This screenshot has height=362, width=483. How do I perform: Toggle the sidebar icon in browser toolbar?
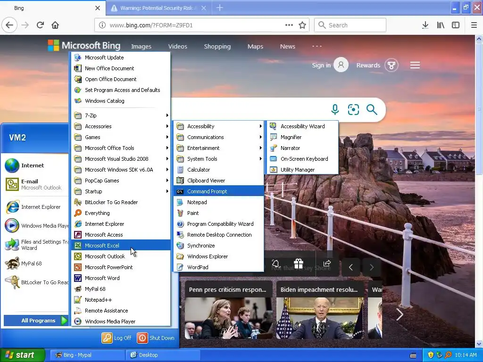[456, 25]
